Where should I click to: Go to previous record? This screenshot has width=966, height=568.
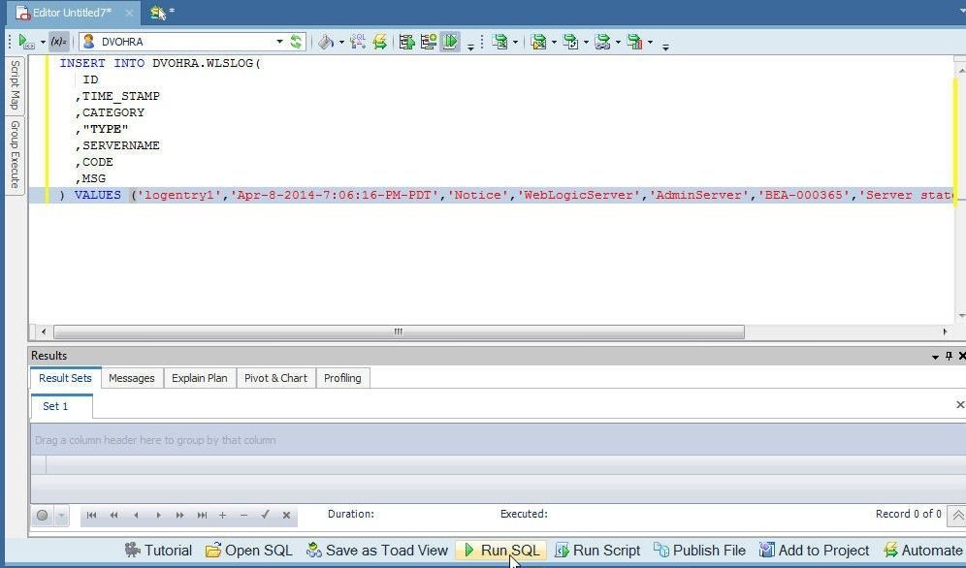(136, 515)
